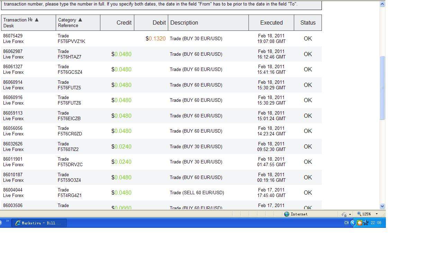Viewport: 443px width, 277px height.
Task: Select transaction number 86056056
Action: point(13,128)
